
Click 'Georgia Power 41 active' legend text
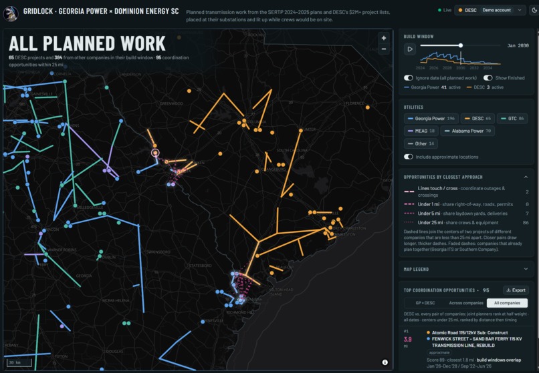[433, 87]
